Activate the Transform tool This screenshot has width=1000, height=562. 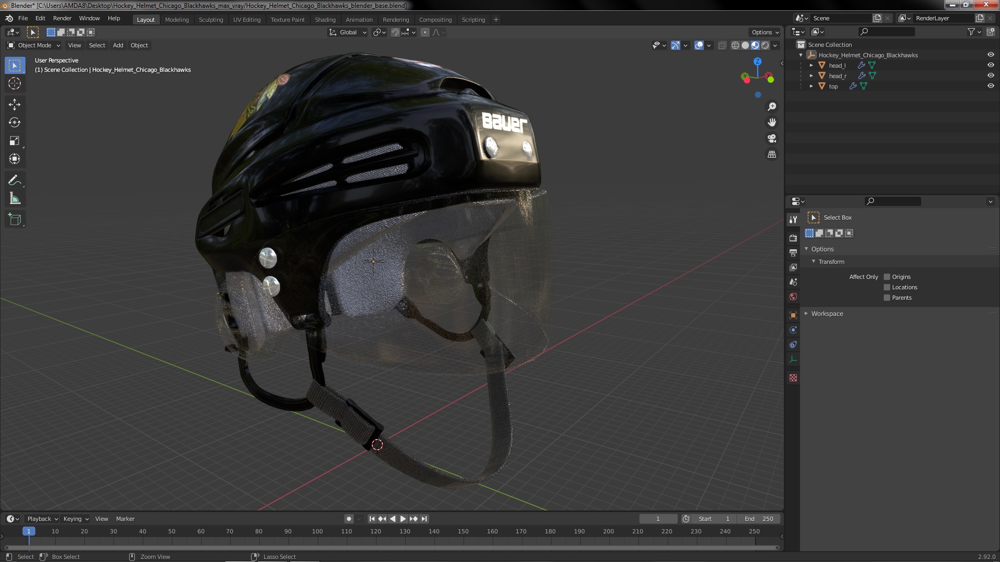(x=15, y=159)
